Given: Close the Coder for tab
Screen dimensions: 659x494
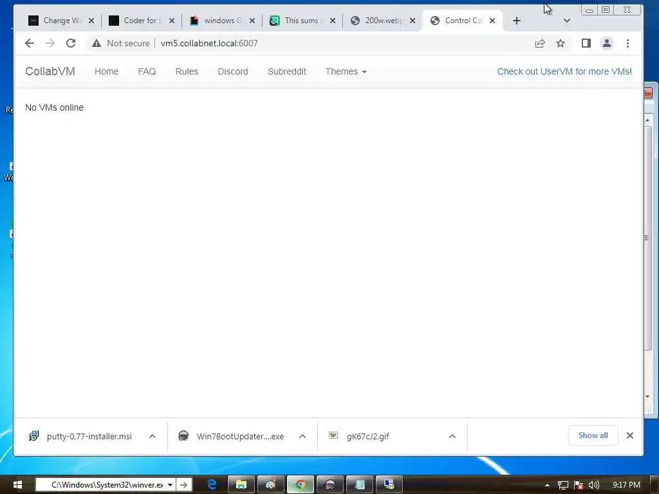Looking at the screenshot, I should click(171, 21).
